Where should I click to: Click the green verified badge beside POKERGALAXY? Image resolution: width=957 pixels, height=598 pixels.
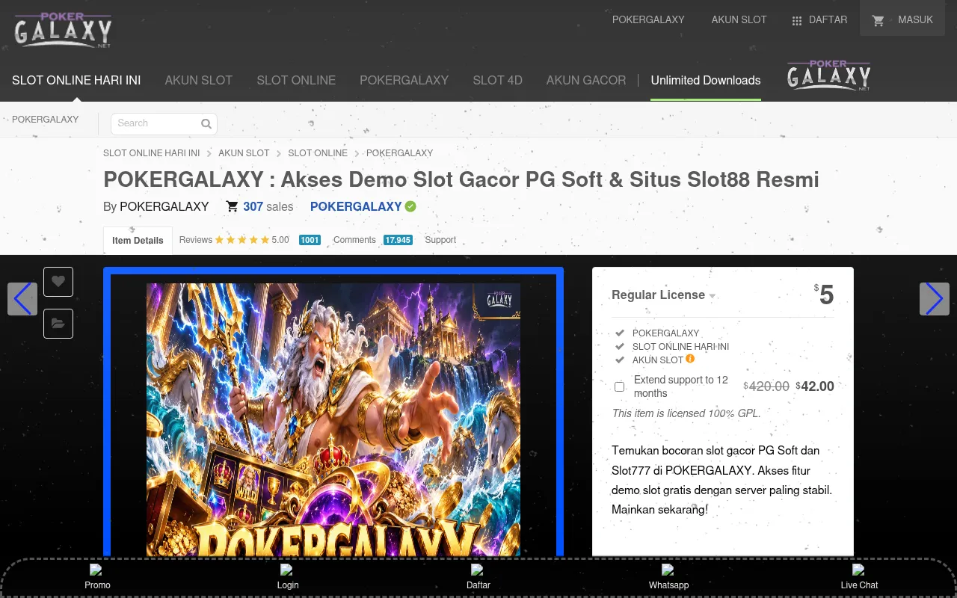[410, 206]
